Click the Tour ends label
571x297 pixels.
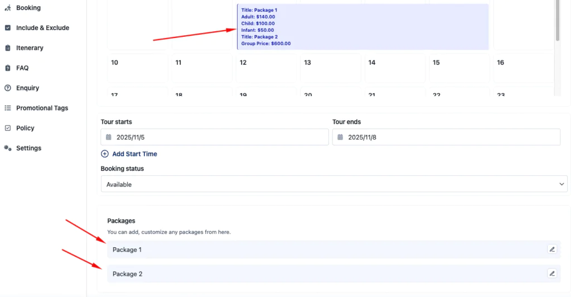coord(346,122)
